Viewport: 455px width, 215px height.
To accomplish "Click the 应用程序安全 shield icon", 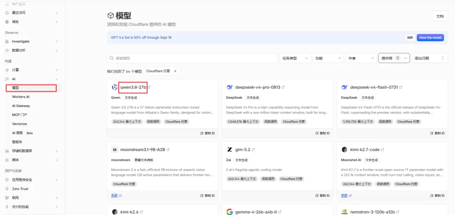I will [7, 180].
